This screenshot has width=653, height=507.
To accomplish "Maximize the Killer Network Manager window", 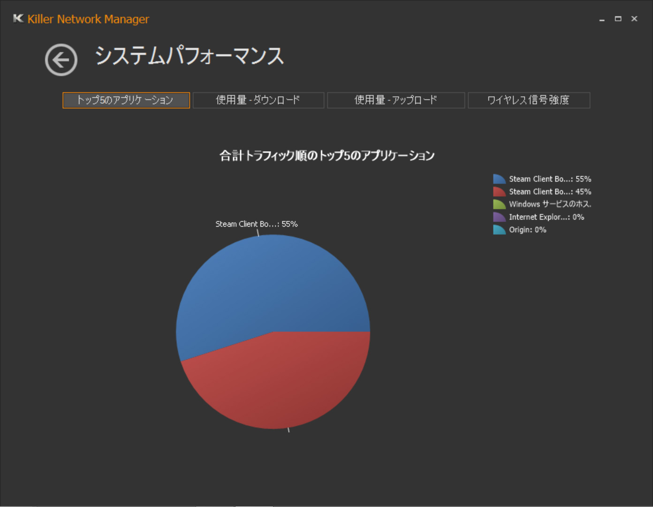I will click(x=618, y=19).
